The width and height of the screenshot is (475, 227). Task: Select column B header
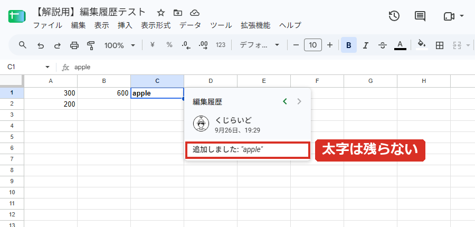104,81
